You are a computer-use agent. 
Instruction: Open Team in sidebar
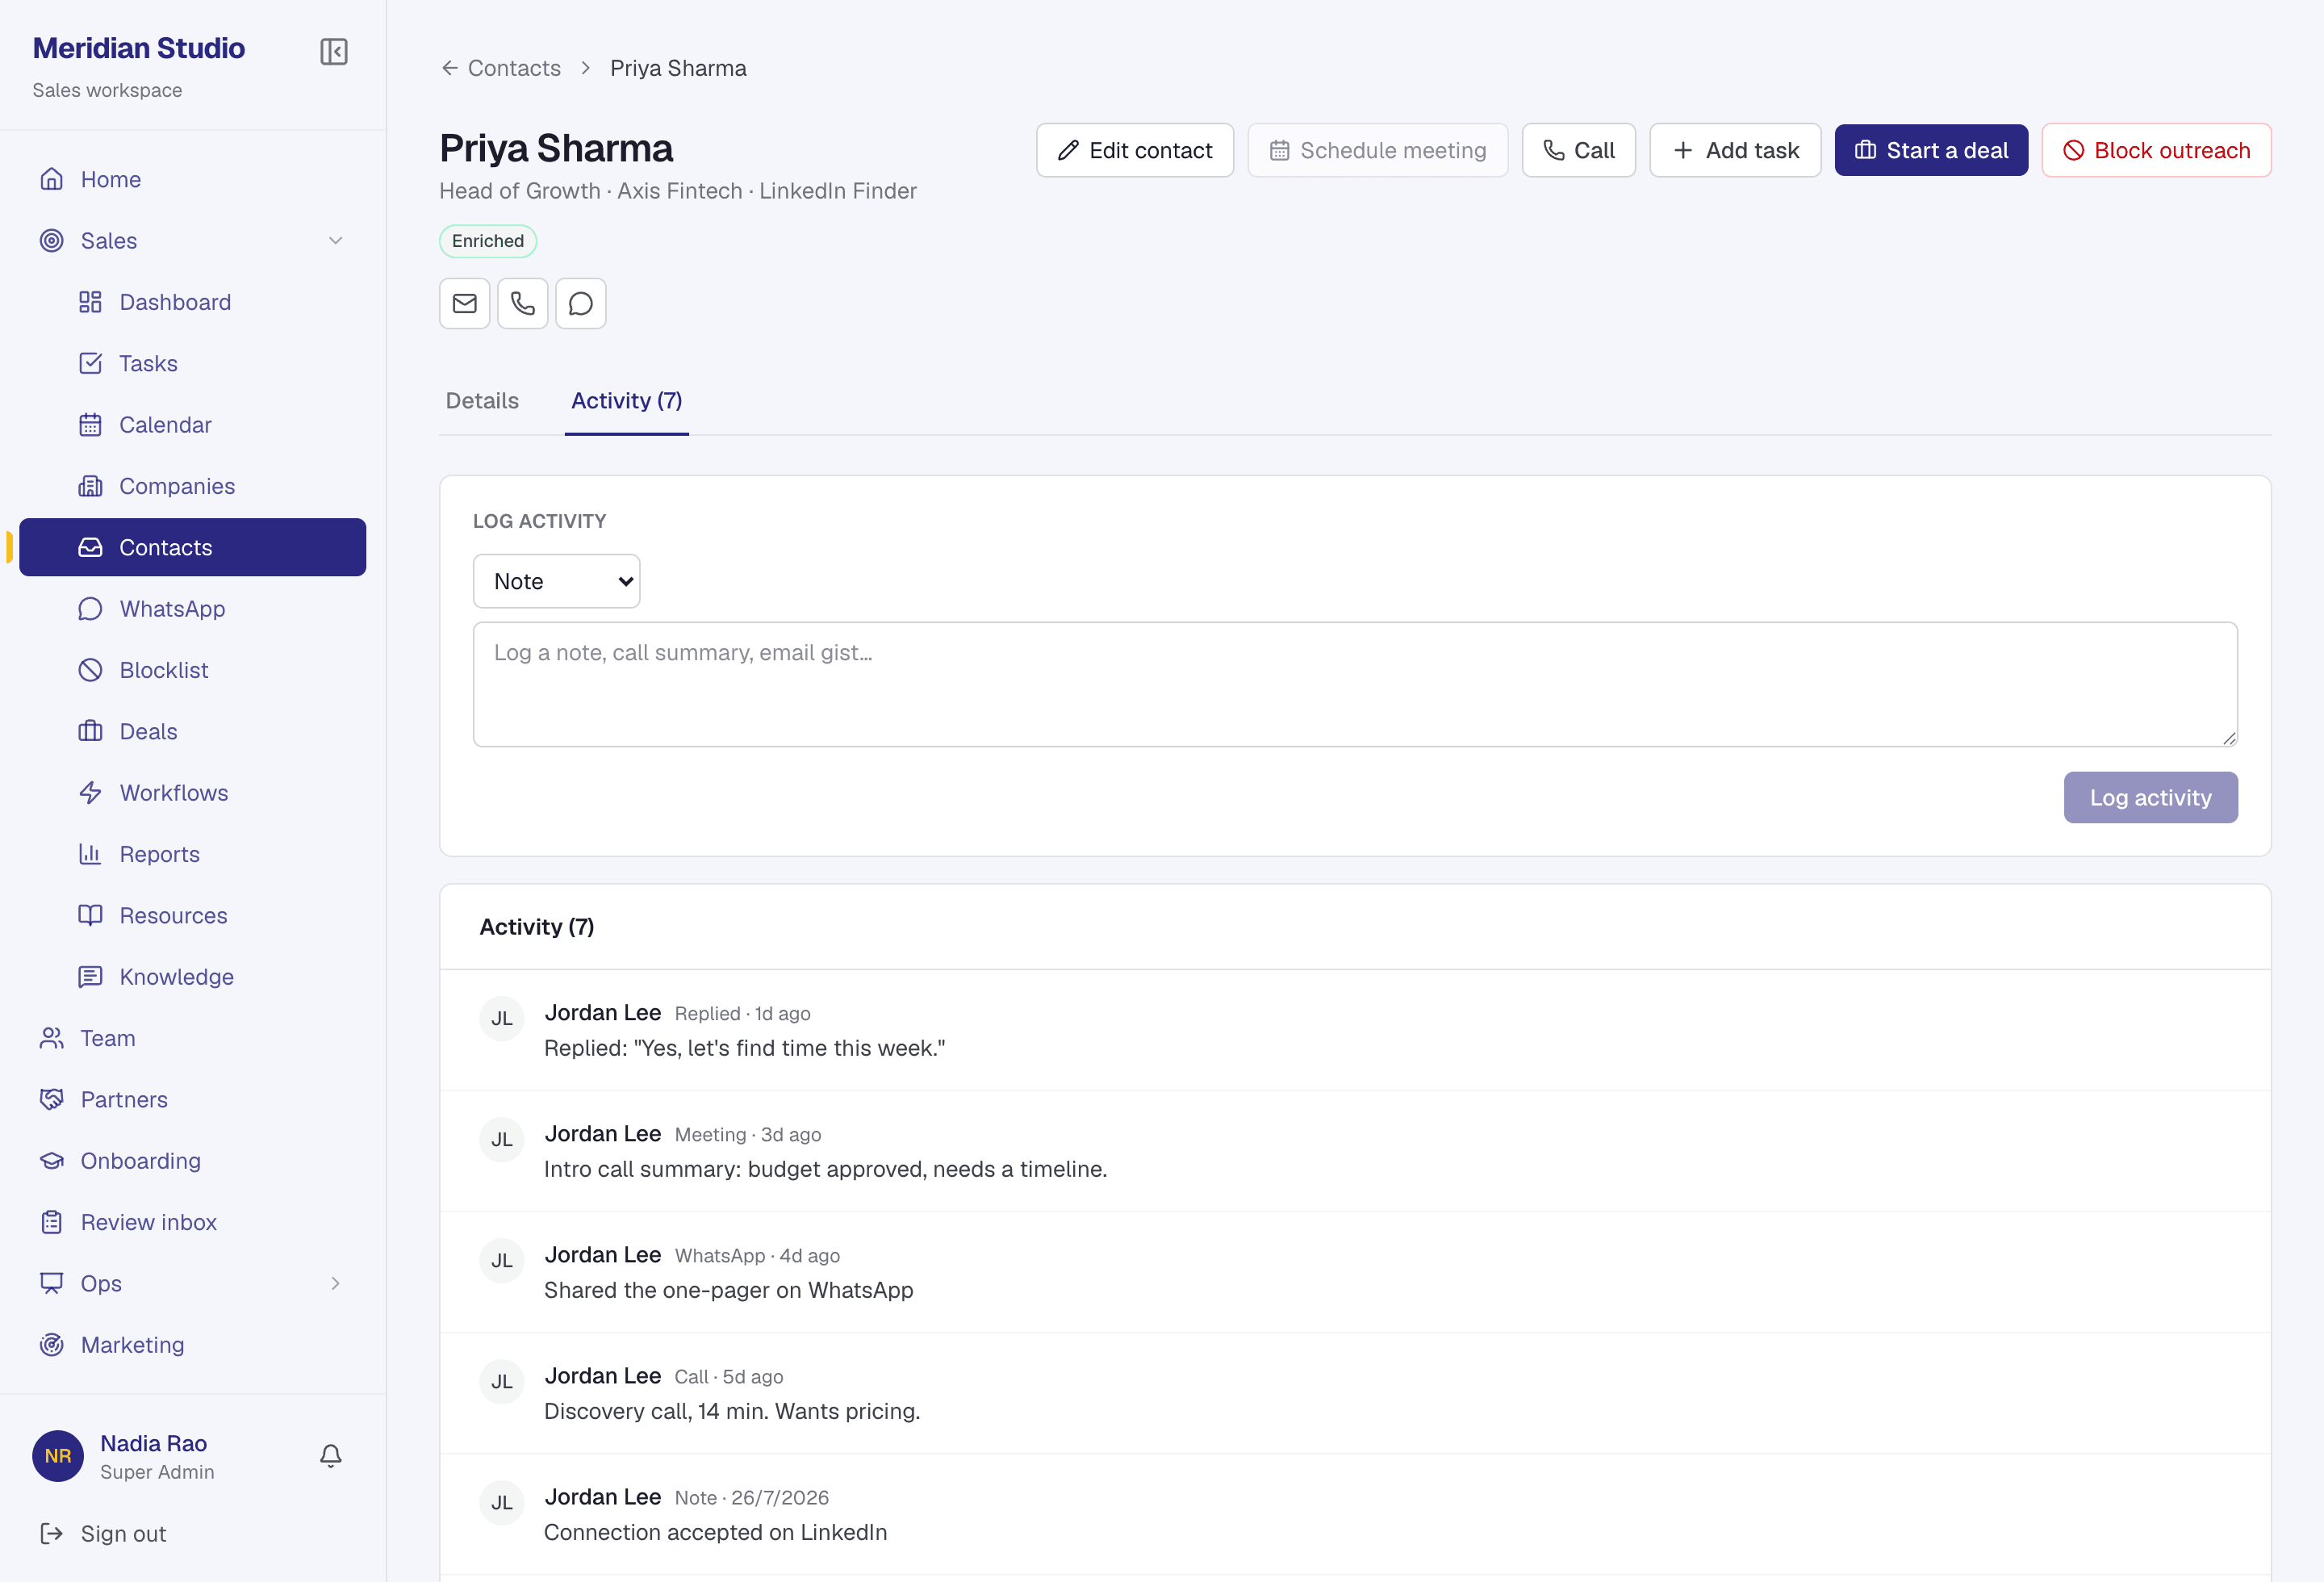(192, 1038)
